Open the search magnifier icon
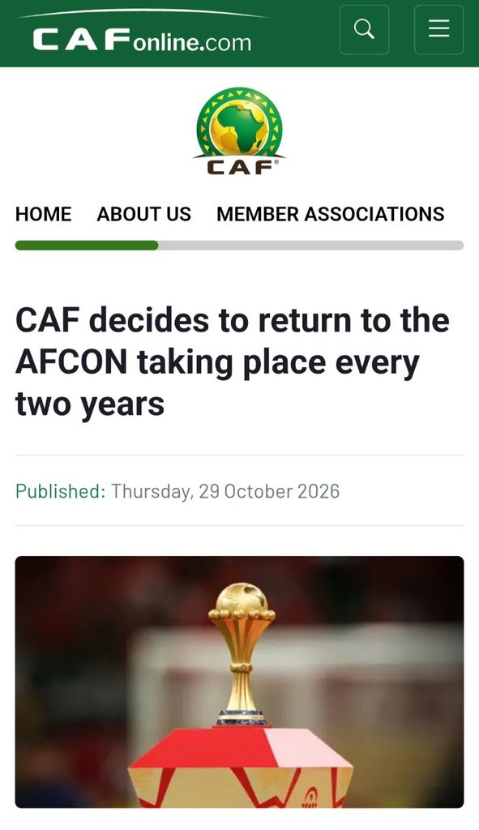This screenshot has height=830, width=479. tap(364, 30)
